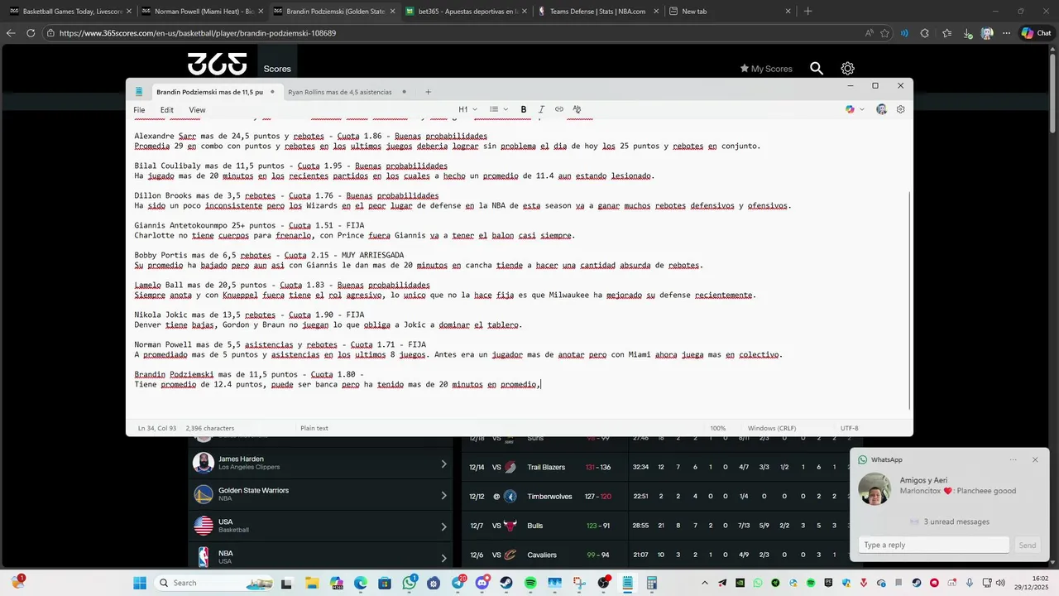Open 365Scores search magnifier
This screenshot has height=596, width=1059.
pyautogui.click(x=817, y=69)
